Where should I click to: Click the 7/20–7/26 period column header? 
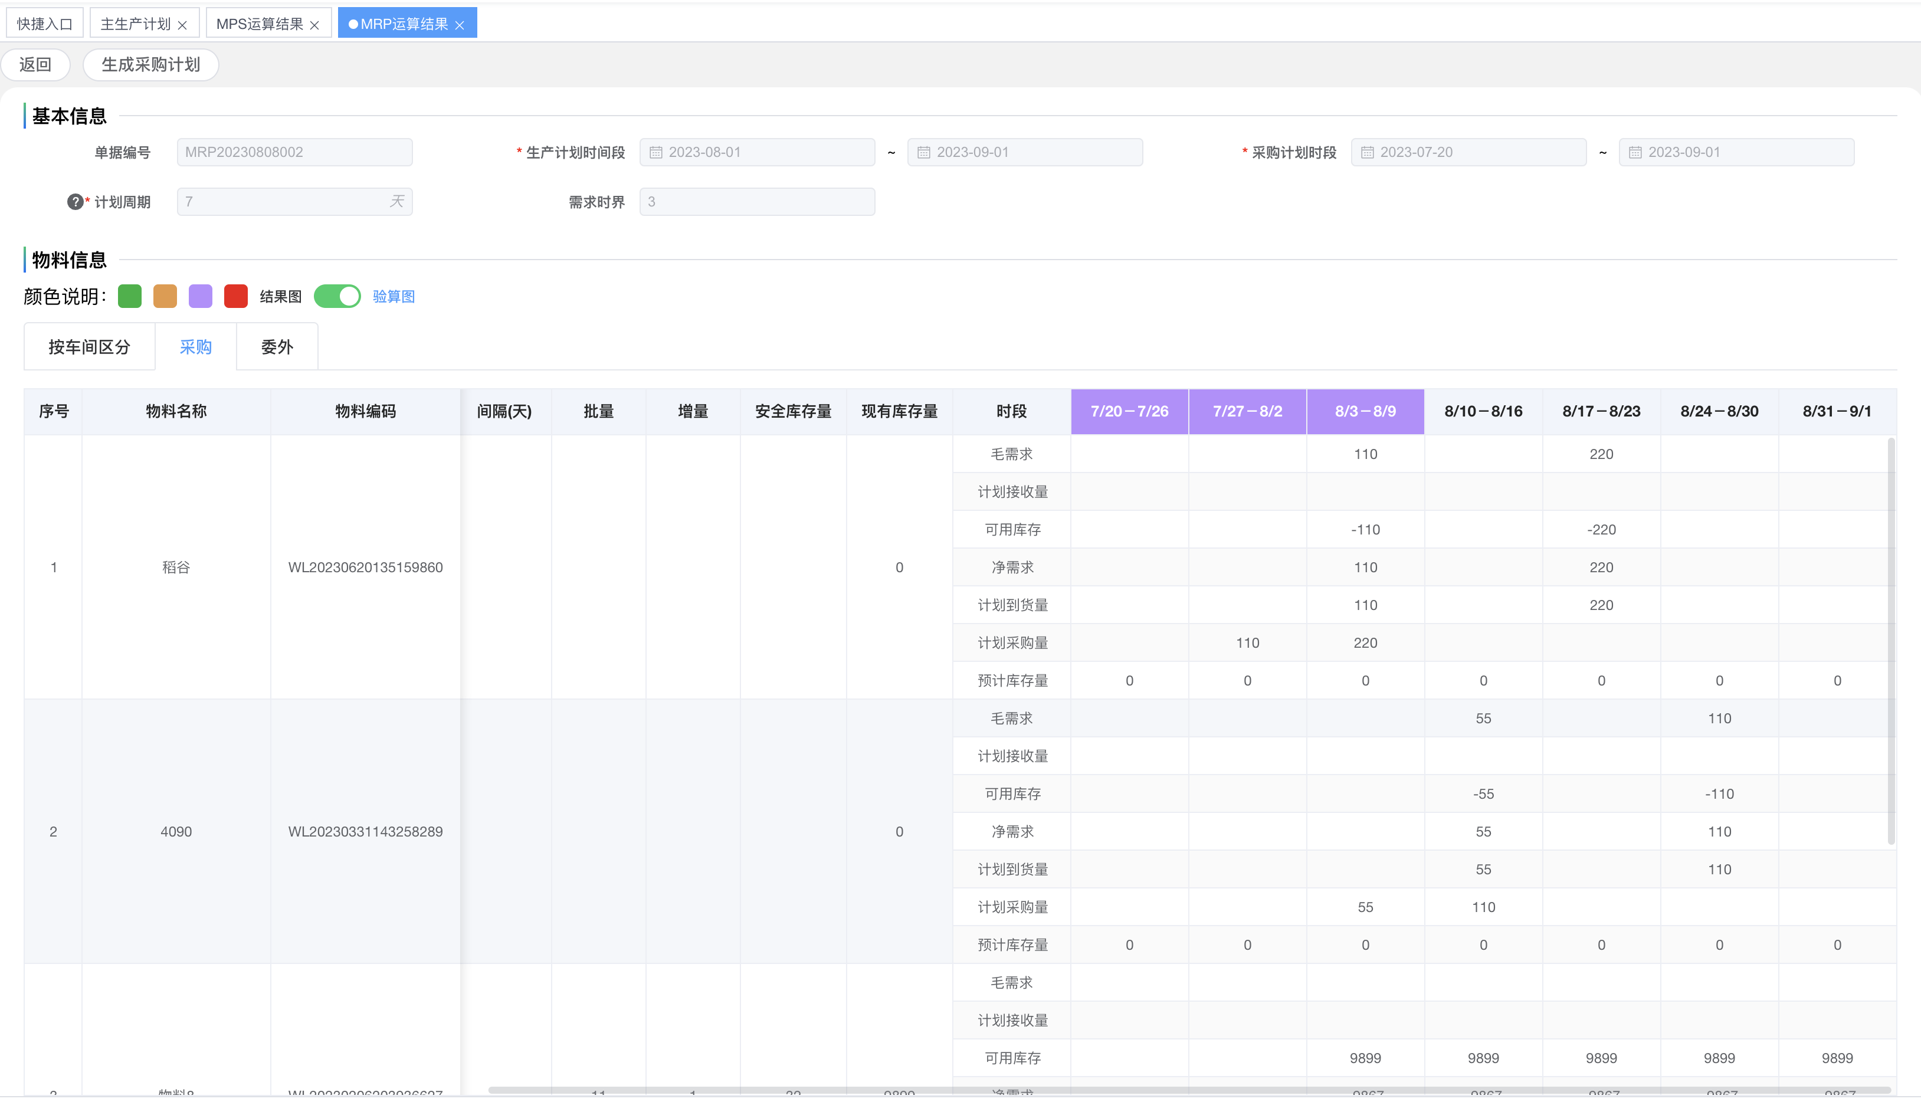point(1129,411)
